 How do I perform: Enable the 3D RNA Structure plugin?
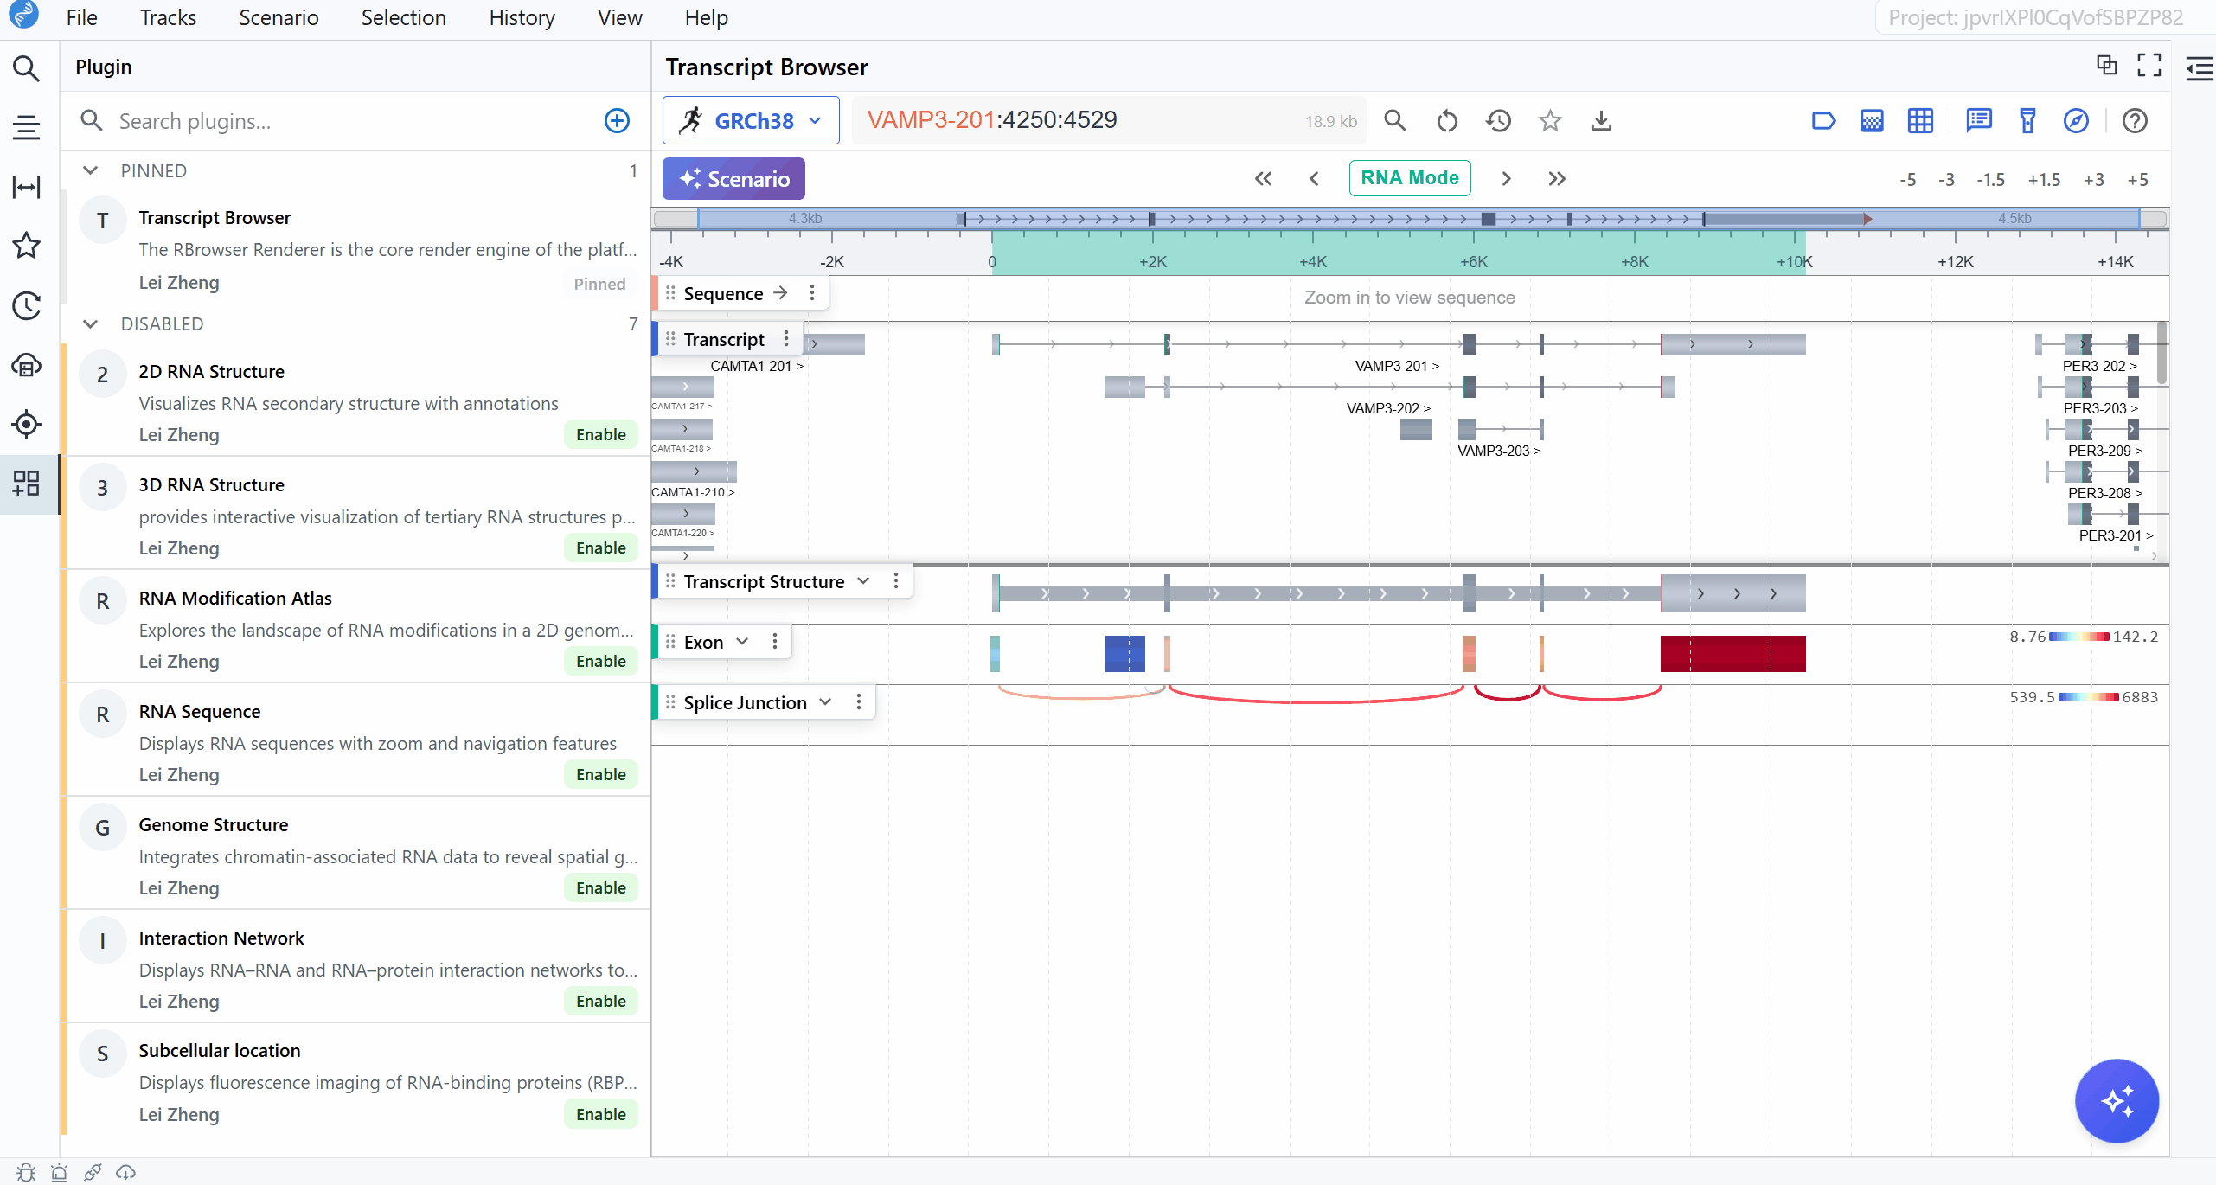[x=601, y=548]
